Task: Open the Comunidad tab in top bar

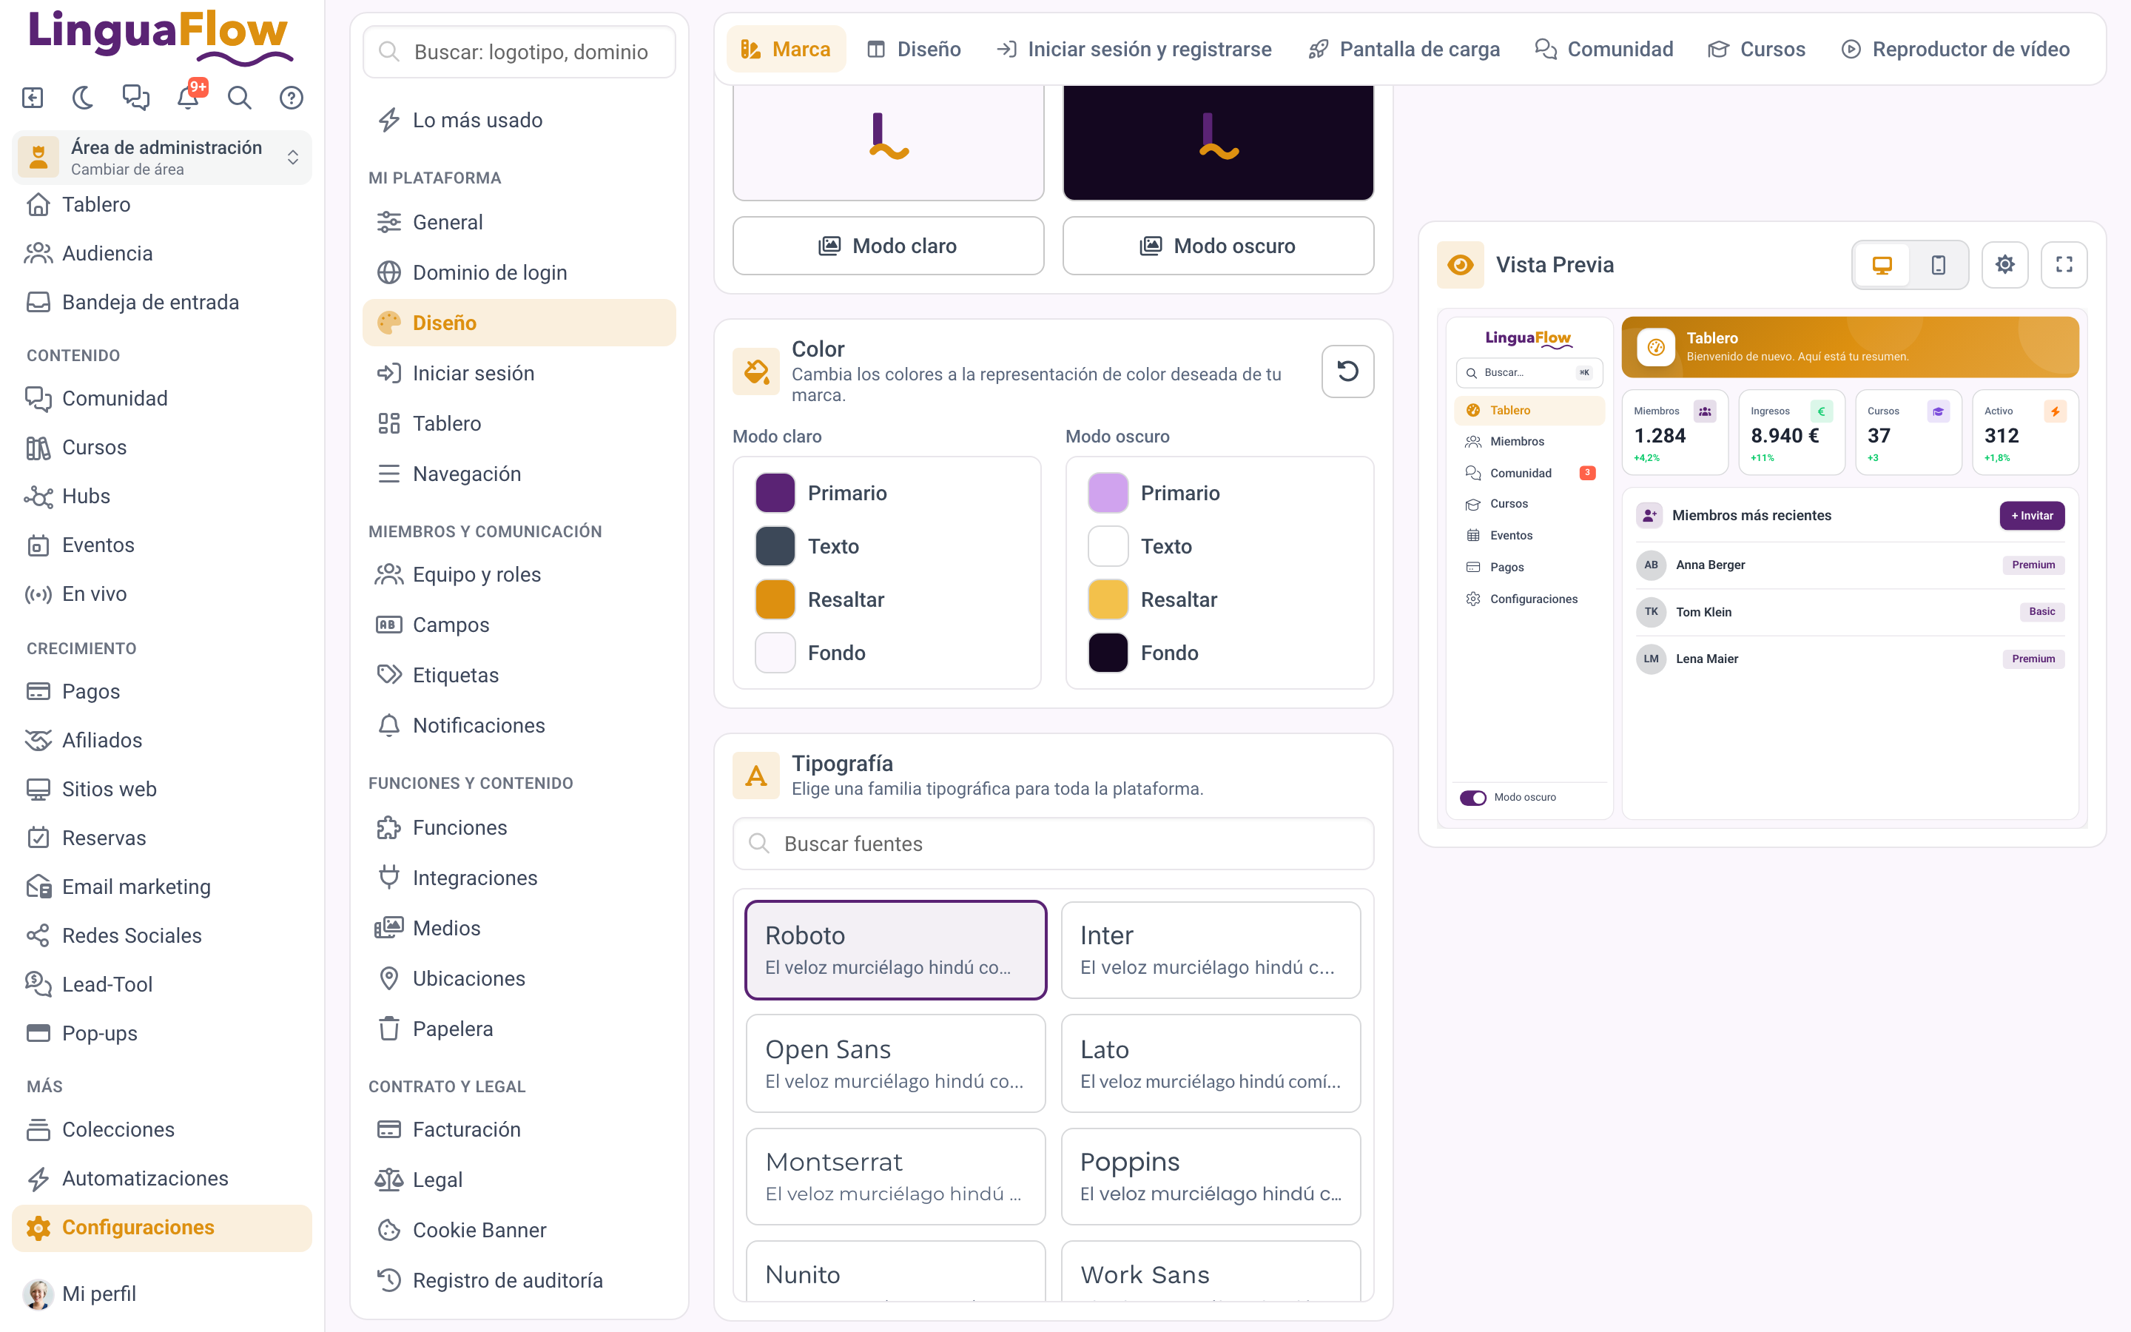Action: click(1604, 50)
